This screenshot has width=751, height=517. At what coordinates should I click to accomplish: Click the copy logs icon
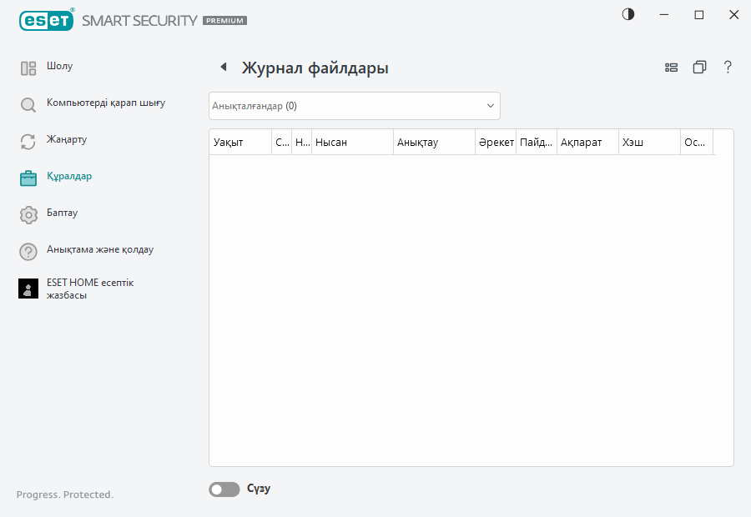point(699,67)
